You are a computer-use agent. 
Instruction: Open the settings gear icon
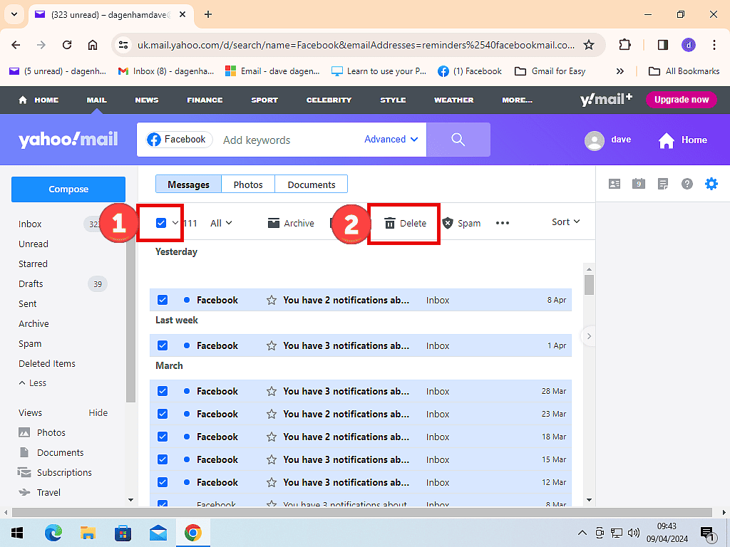click(x=711, y=184)
